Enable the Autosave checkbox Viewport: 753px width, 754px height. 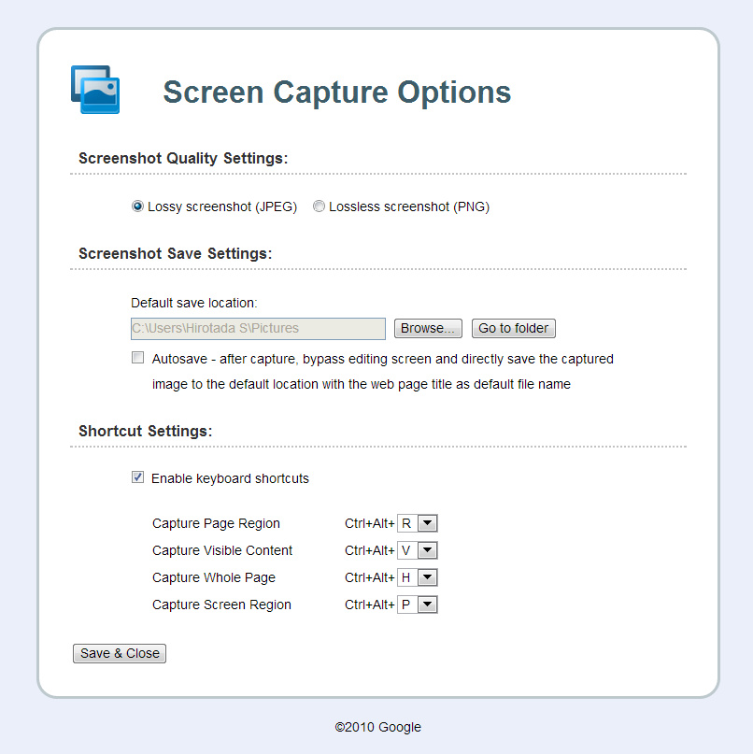point(138,358)
